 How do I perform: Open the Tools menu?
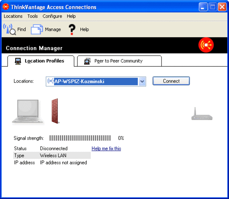32,16
